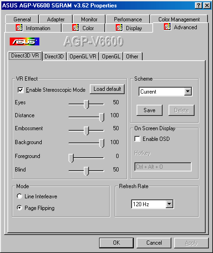Open the Scheme dropdown list

tap(188, 91)
